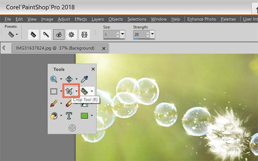Open the File menu
The image size is (258, 161).
click(x=8, y=19)
